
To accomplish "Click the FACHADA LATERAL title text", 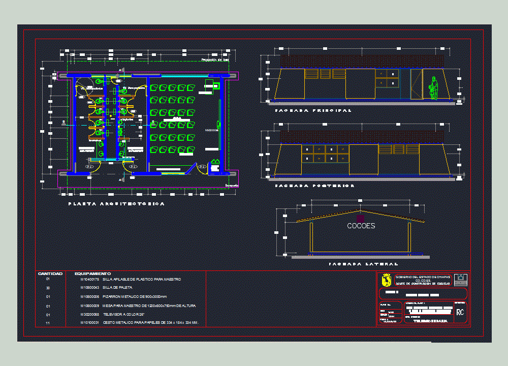I will pyautogui.click(x=364, y=263).
